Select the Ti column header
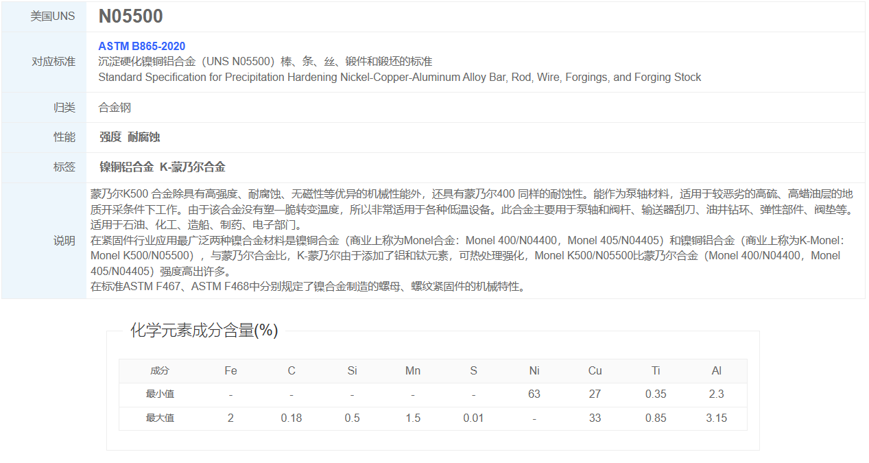The width and height of the screenshot is (869, 463). (x=656, y=371)
